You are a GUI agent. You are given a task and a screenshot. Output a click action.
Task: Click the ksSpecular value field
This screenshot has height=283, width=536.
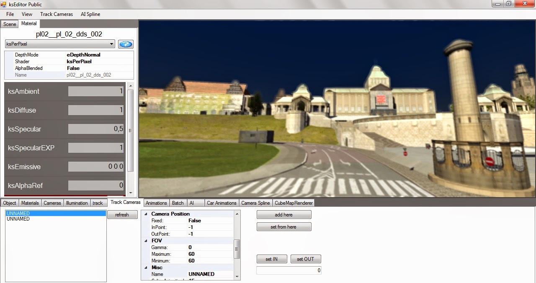pyautogui.click(x=95, y=129)
